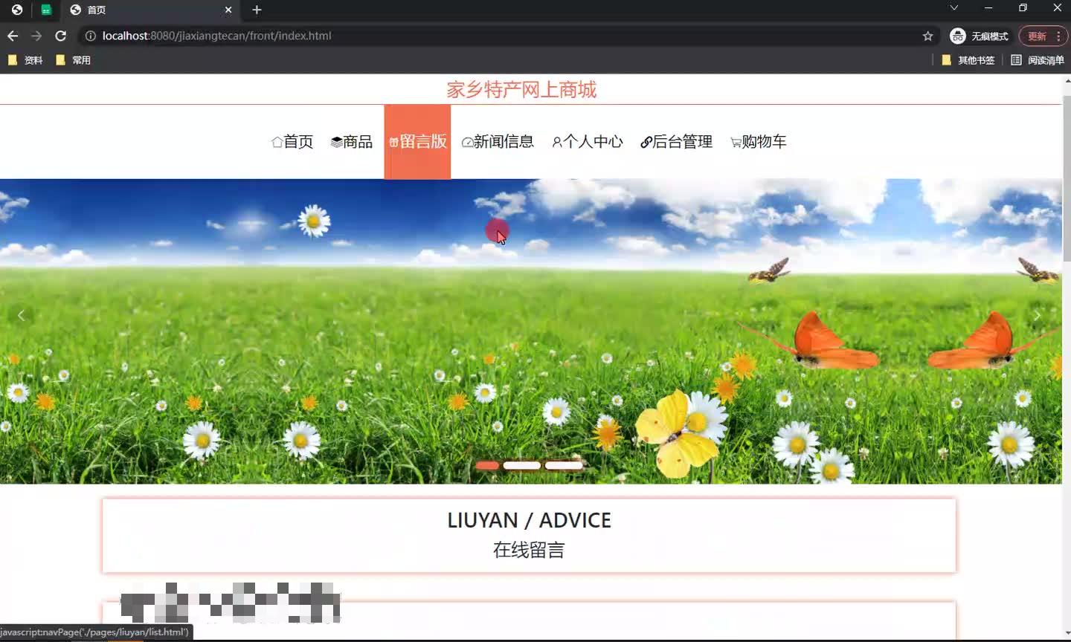Open the 资料 bookmarks folder

click(25, 60)
